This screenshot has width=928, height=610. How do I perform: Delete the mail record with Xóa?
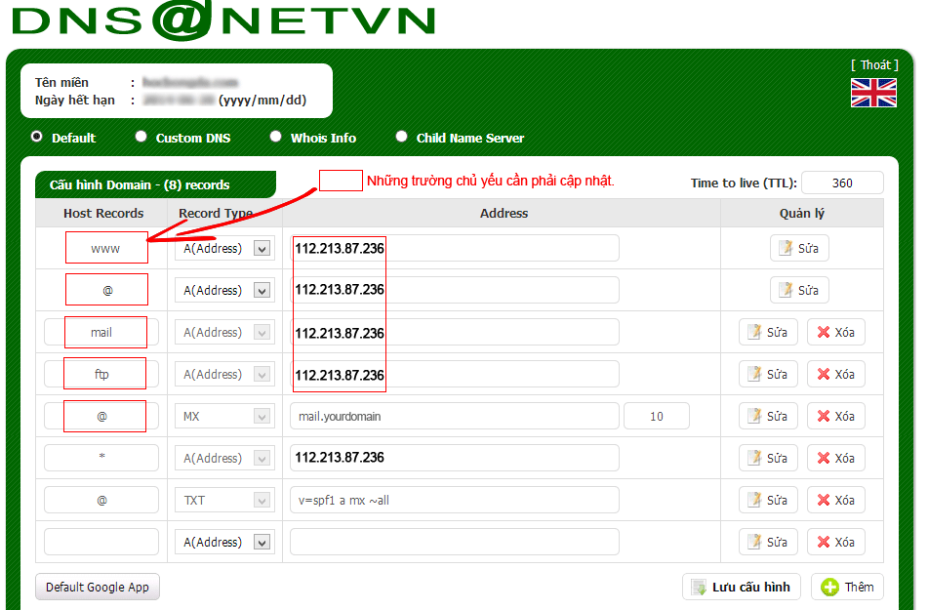[836, 332]
